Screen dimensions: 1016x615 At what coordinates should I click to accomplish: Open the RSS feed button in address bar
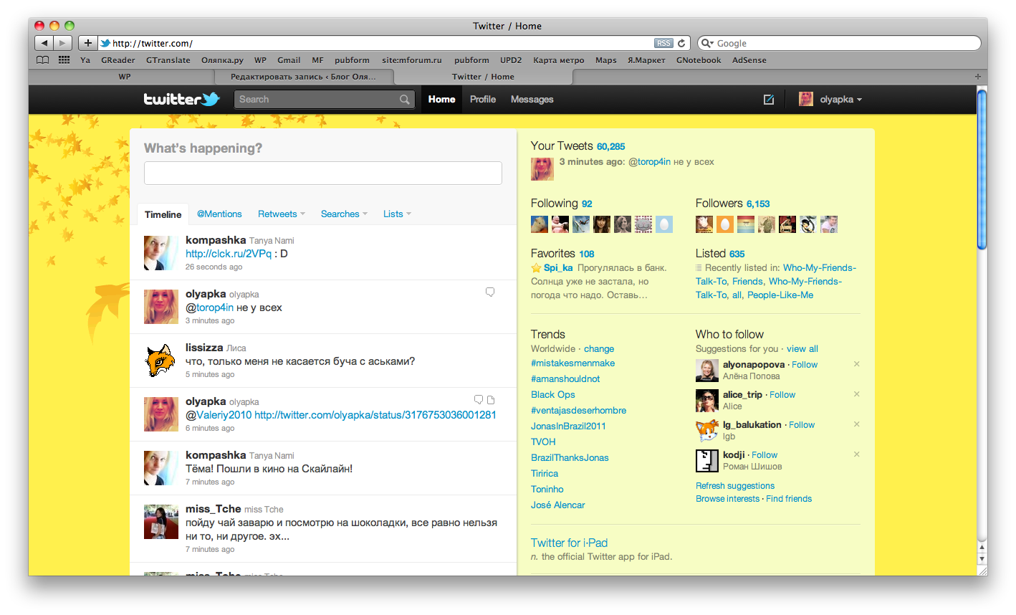[663, 43]
